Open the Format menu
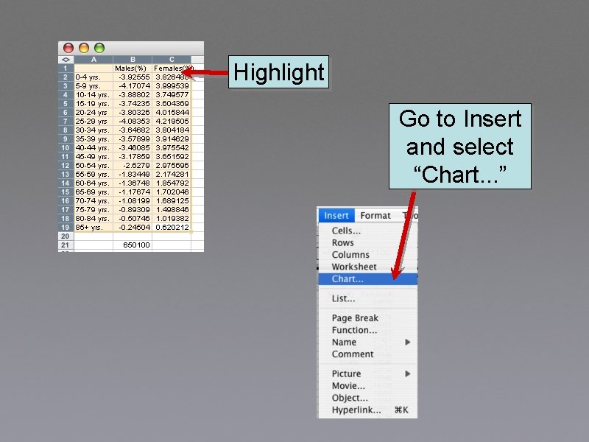The height and width of the screenshot is (442, 589). point(375,215)
